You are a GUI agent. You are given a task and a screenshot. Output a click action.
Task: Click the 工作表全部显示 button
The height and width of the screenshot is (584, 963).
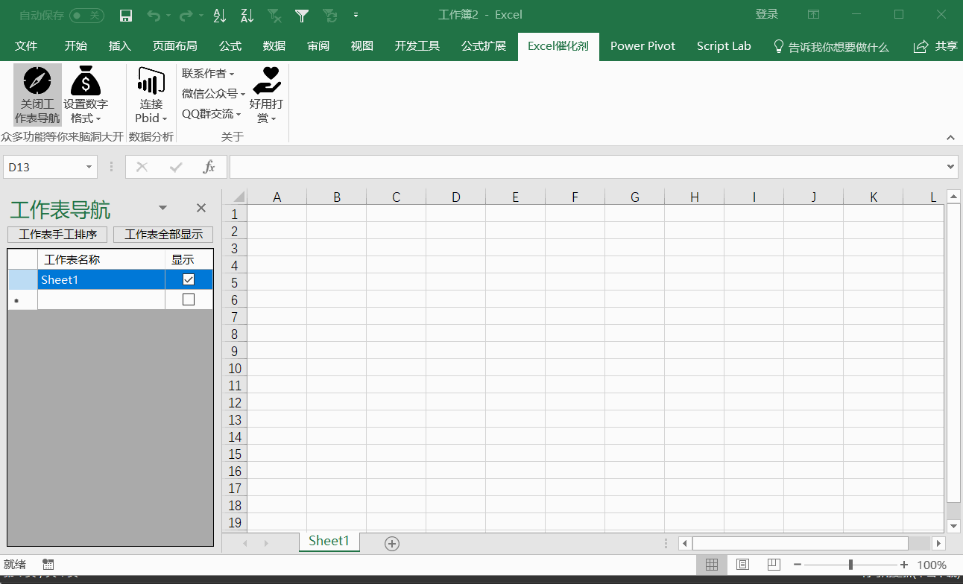(x=163, y=235)
